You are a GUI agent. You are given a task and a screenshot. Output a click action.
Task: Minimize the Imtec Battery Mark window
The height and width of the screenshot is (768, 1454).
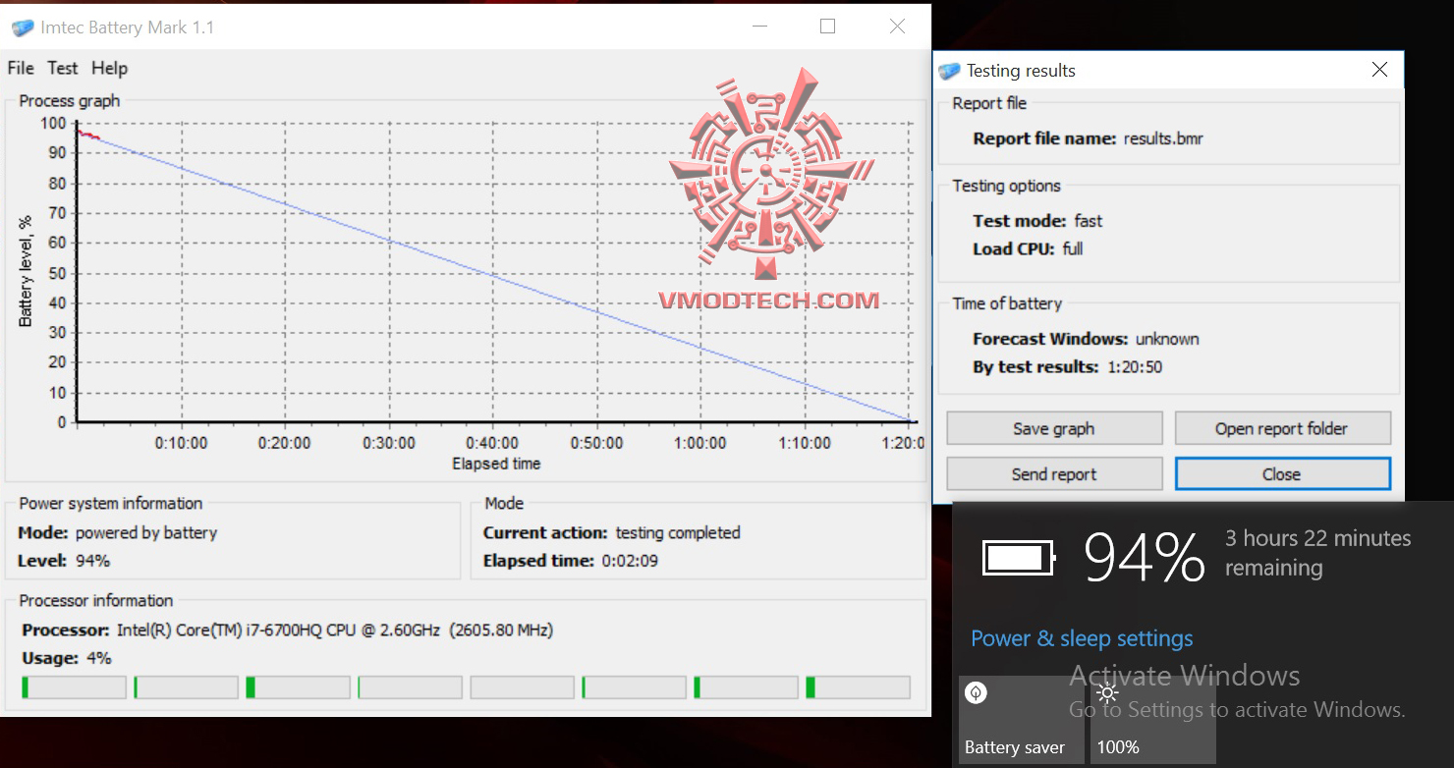pos(759,27)
